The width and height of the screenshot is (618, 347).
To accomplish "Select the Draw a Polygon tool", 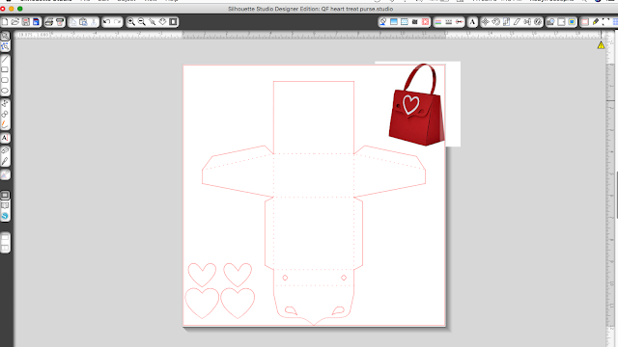I will [x=5, y=103].
